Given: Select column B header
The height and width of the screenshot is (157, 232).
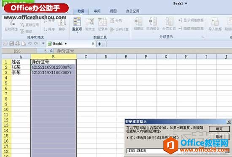Looking at the screenshot, I should pyautogui.click(x=54, y=57).
